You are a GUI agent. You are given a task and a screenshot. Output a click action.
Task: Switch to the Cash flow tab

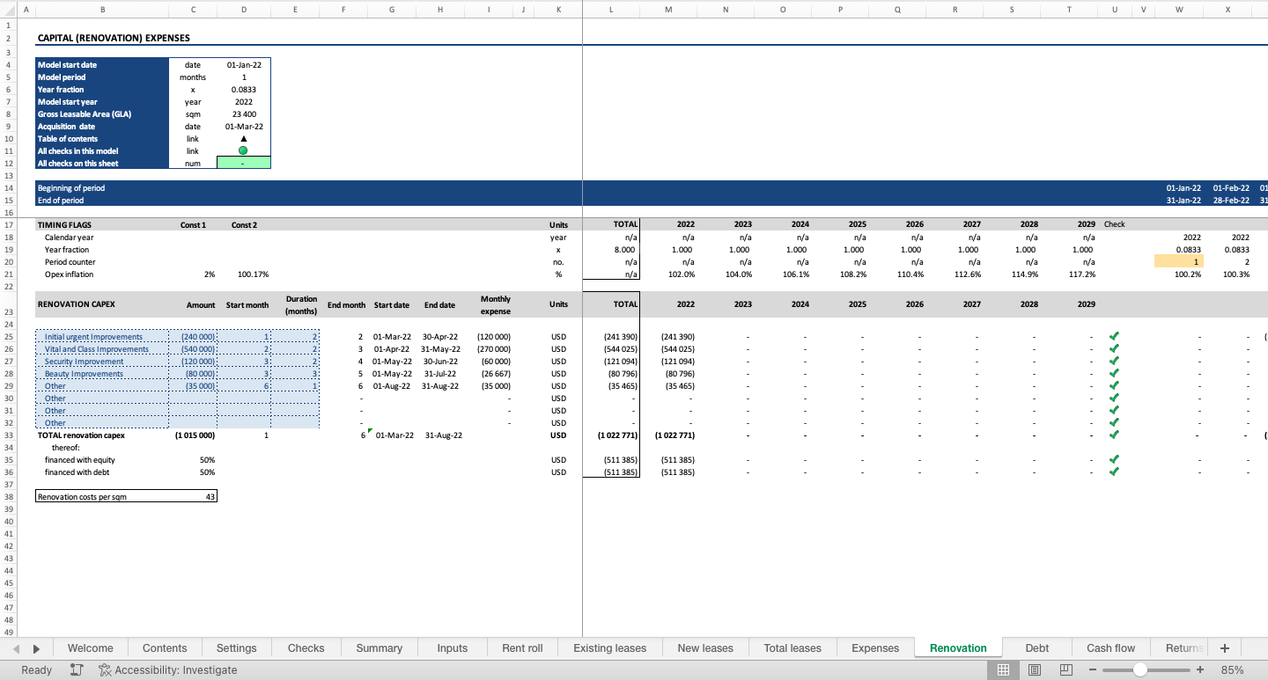click(1109, 647)
